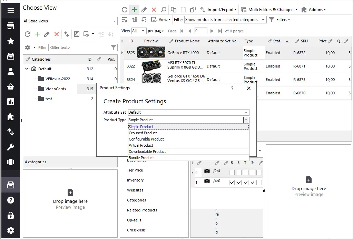This screenshot has width=353, height=239.
Task: Switch to the Cross-sells tab
Action: 136,230
